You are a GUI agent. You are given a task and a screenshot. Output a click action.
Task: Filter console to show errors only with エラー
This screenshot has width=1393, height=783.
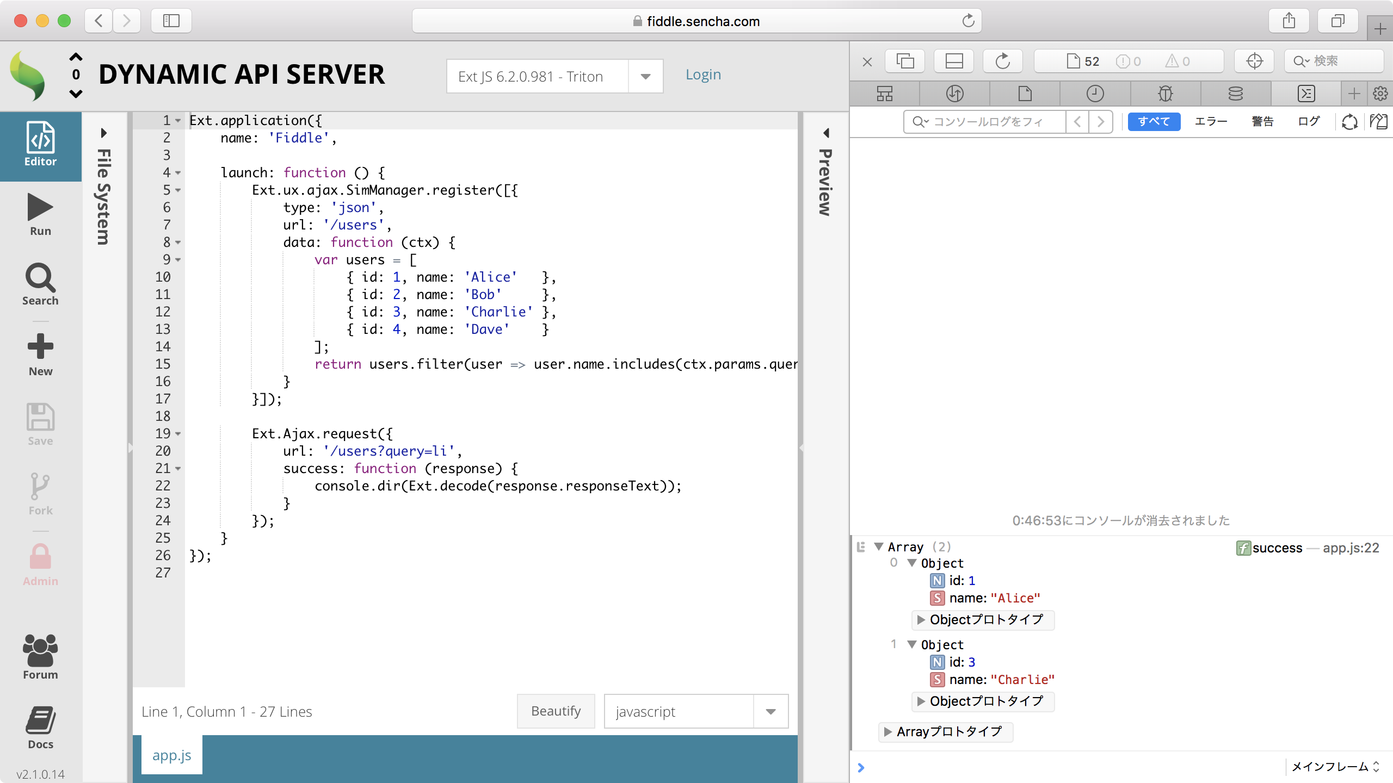point(1211,121)
